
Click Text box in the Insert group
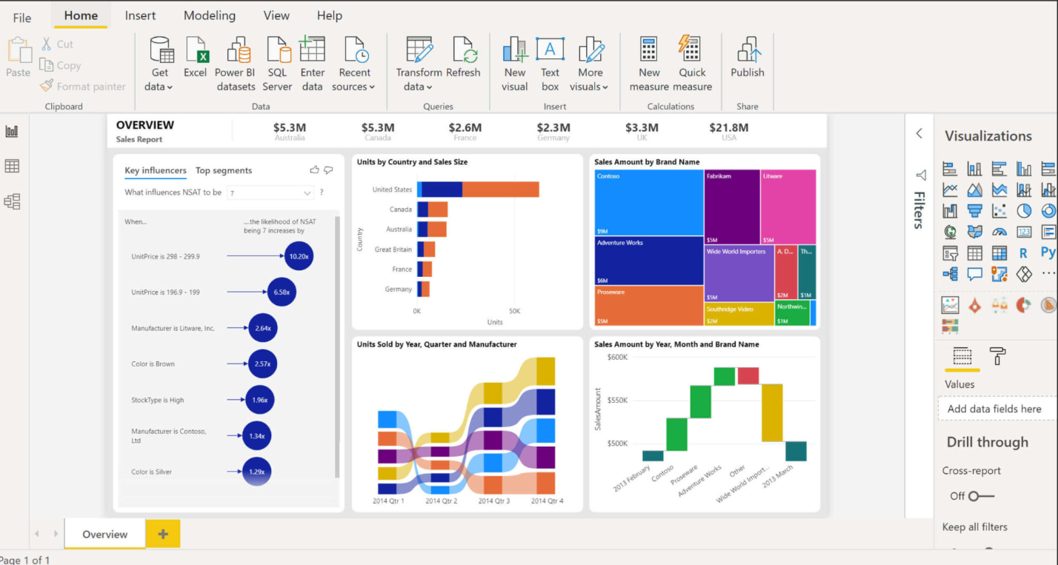(x=550, y=62)
